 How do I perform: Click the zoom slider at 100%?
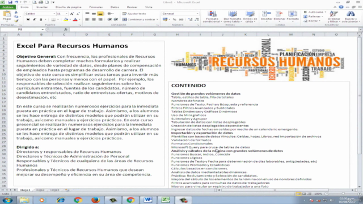(x=343, y=194)
